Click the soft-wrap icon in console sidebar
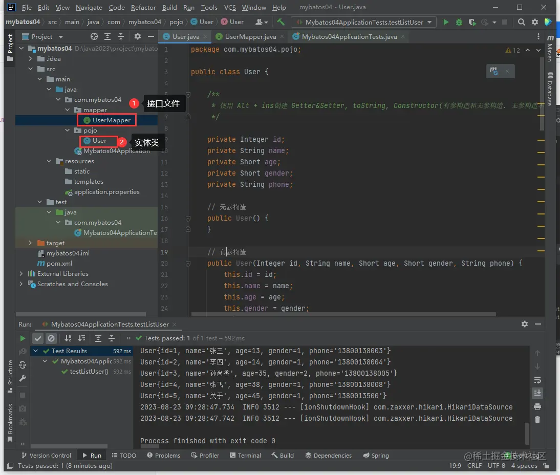This screenshot has width=560, height=475. 537,380
